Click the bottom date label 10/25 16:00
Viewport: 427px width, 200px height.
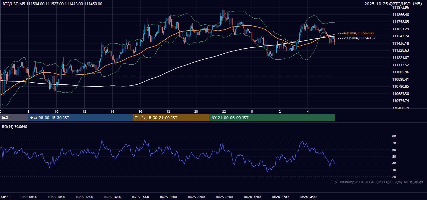click(x=140, y=197)
